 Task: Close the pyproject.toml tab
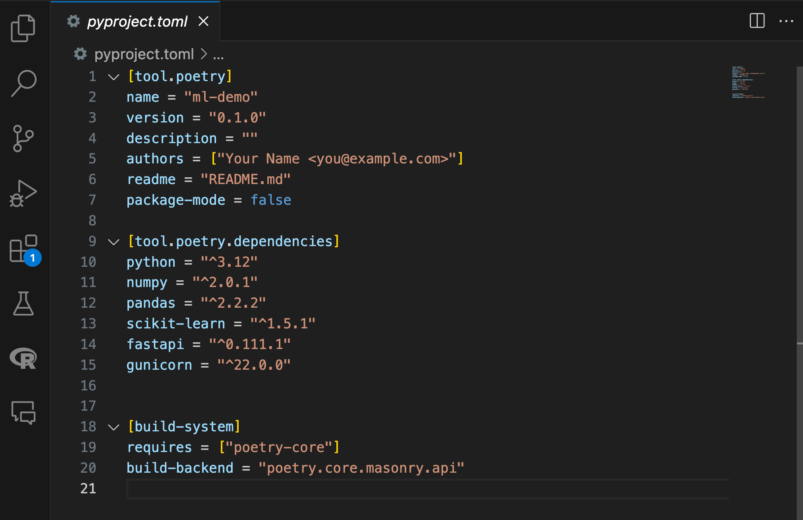[203, 21]
